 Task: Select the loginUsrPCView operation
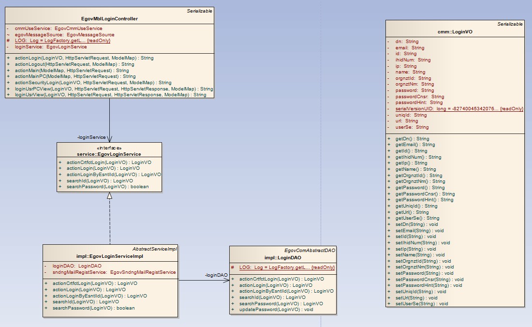pos(114,89)
